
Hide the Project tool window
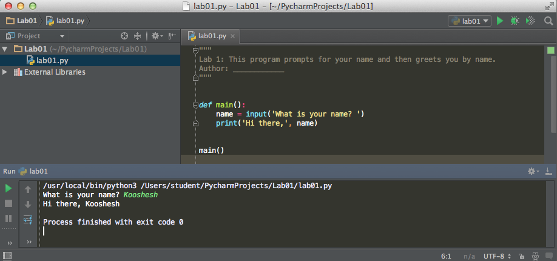[172, 36]
